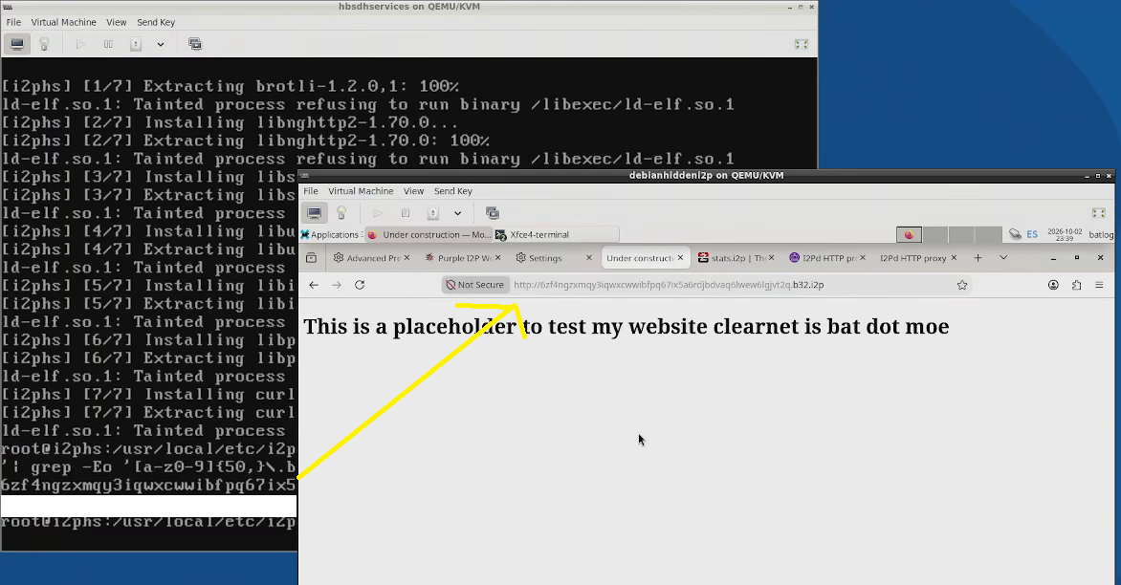Shut down VM button in hbsdhservices window
1121x585 pixels.
click(x=135, y=44)
